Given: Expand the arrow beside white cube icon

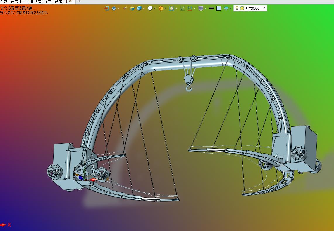Looking at the screenshot, I should click(155, 8).
